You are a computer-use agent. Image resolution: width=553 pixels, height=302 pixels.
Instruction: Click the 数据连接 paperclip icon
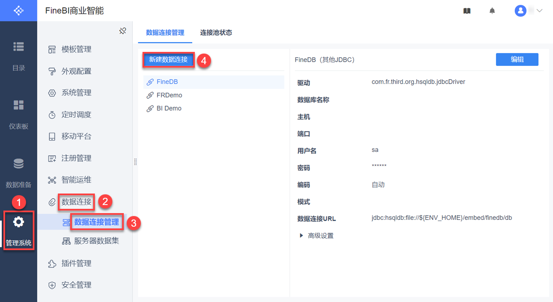52,202
